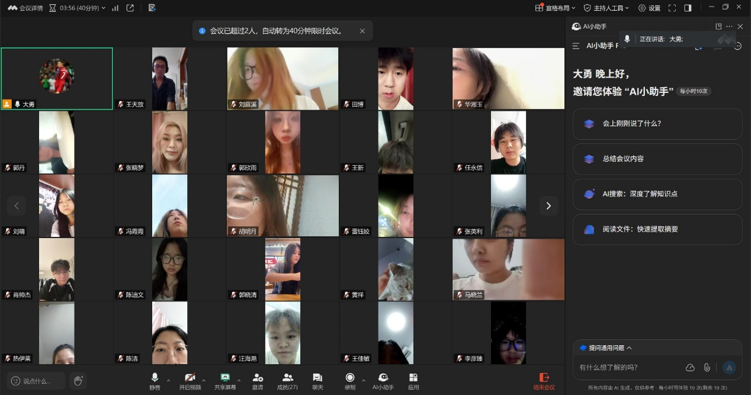Select the 总结会议内容 suggestion
This screenshot has width=751, height=395.
coord(657,159)
